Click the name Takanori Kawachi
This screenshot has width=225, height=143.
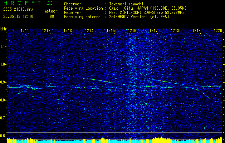(126, 4)
